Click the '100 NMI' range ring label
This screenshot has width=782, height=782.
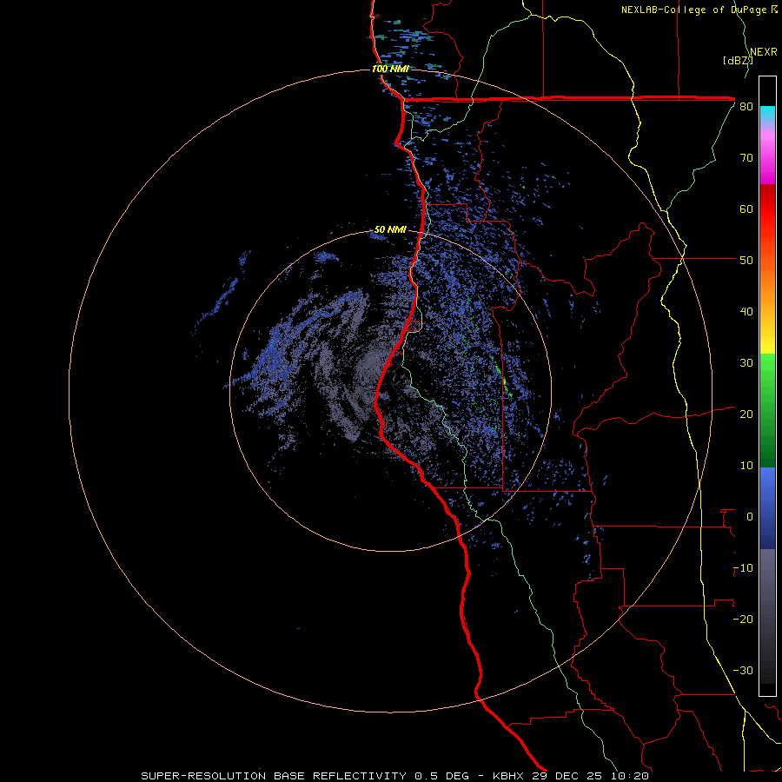[x=390, y=69]
